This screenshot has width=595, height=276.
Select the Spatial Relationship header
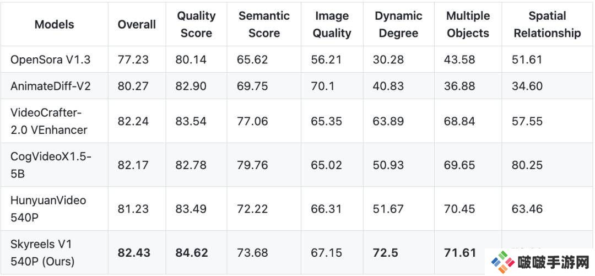pos(547,24)
